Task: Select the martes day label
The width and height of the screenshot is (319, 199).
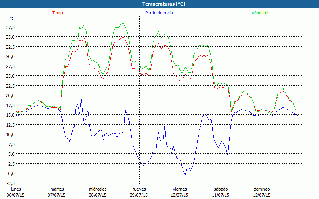Action: tap(57, 189)
